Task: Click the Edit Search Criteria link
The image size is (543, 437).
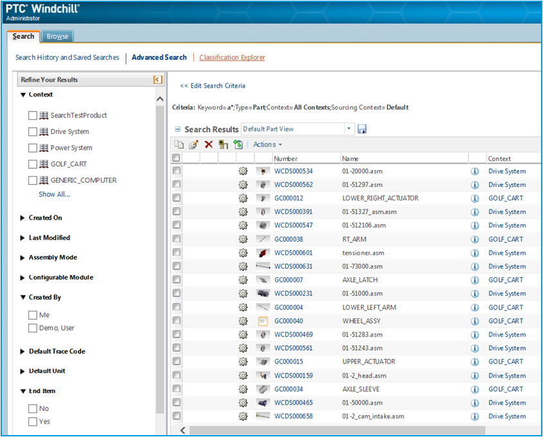Action: [213, 86]
